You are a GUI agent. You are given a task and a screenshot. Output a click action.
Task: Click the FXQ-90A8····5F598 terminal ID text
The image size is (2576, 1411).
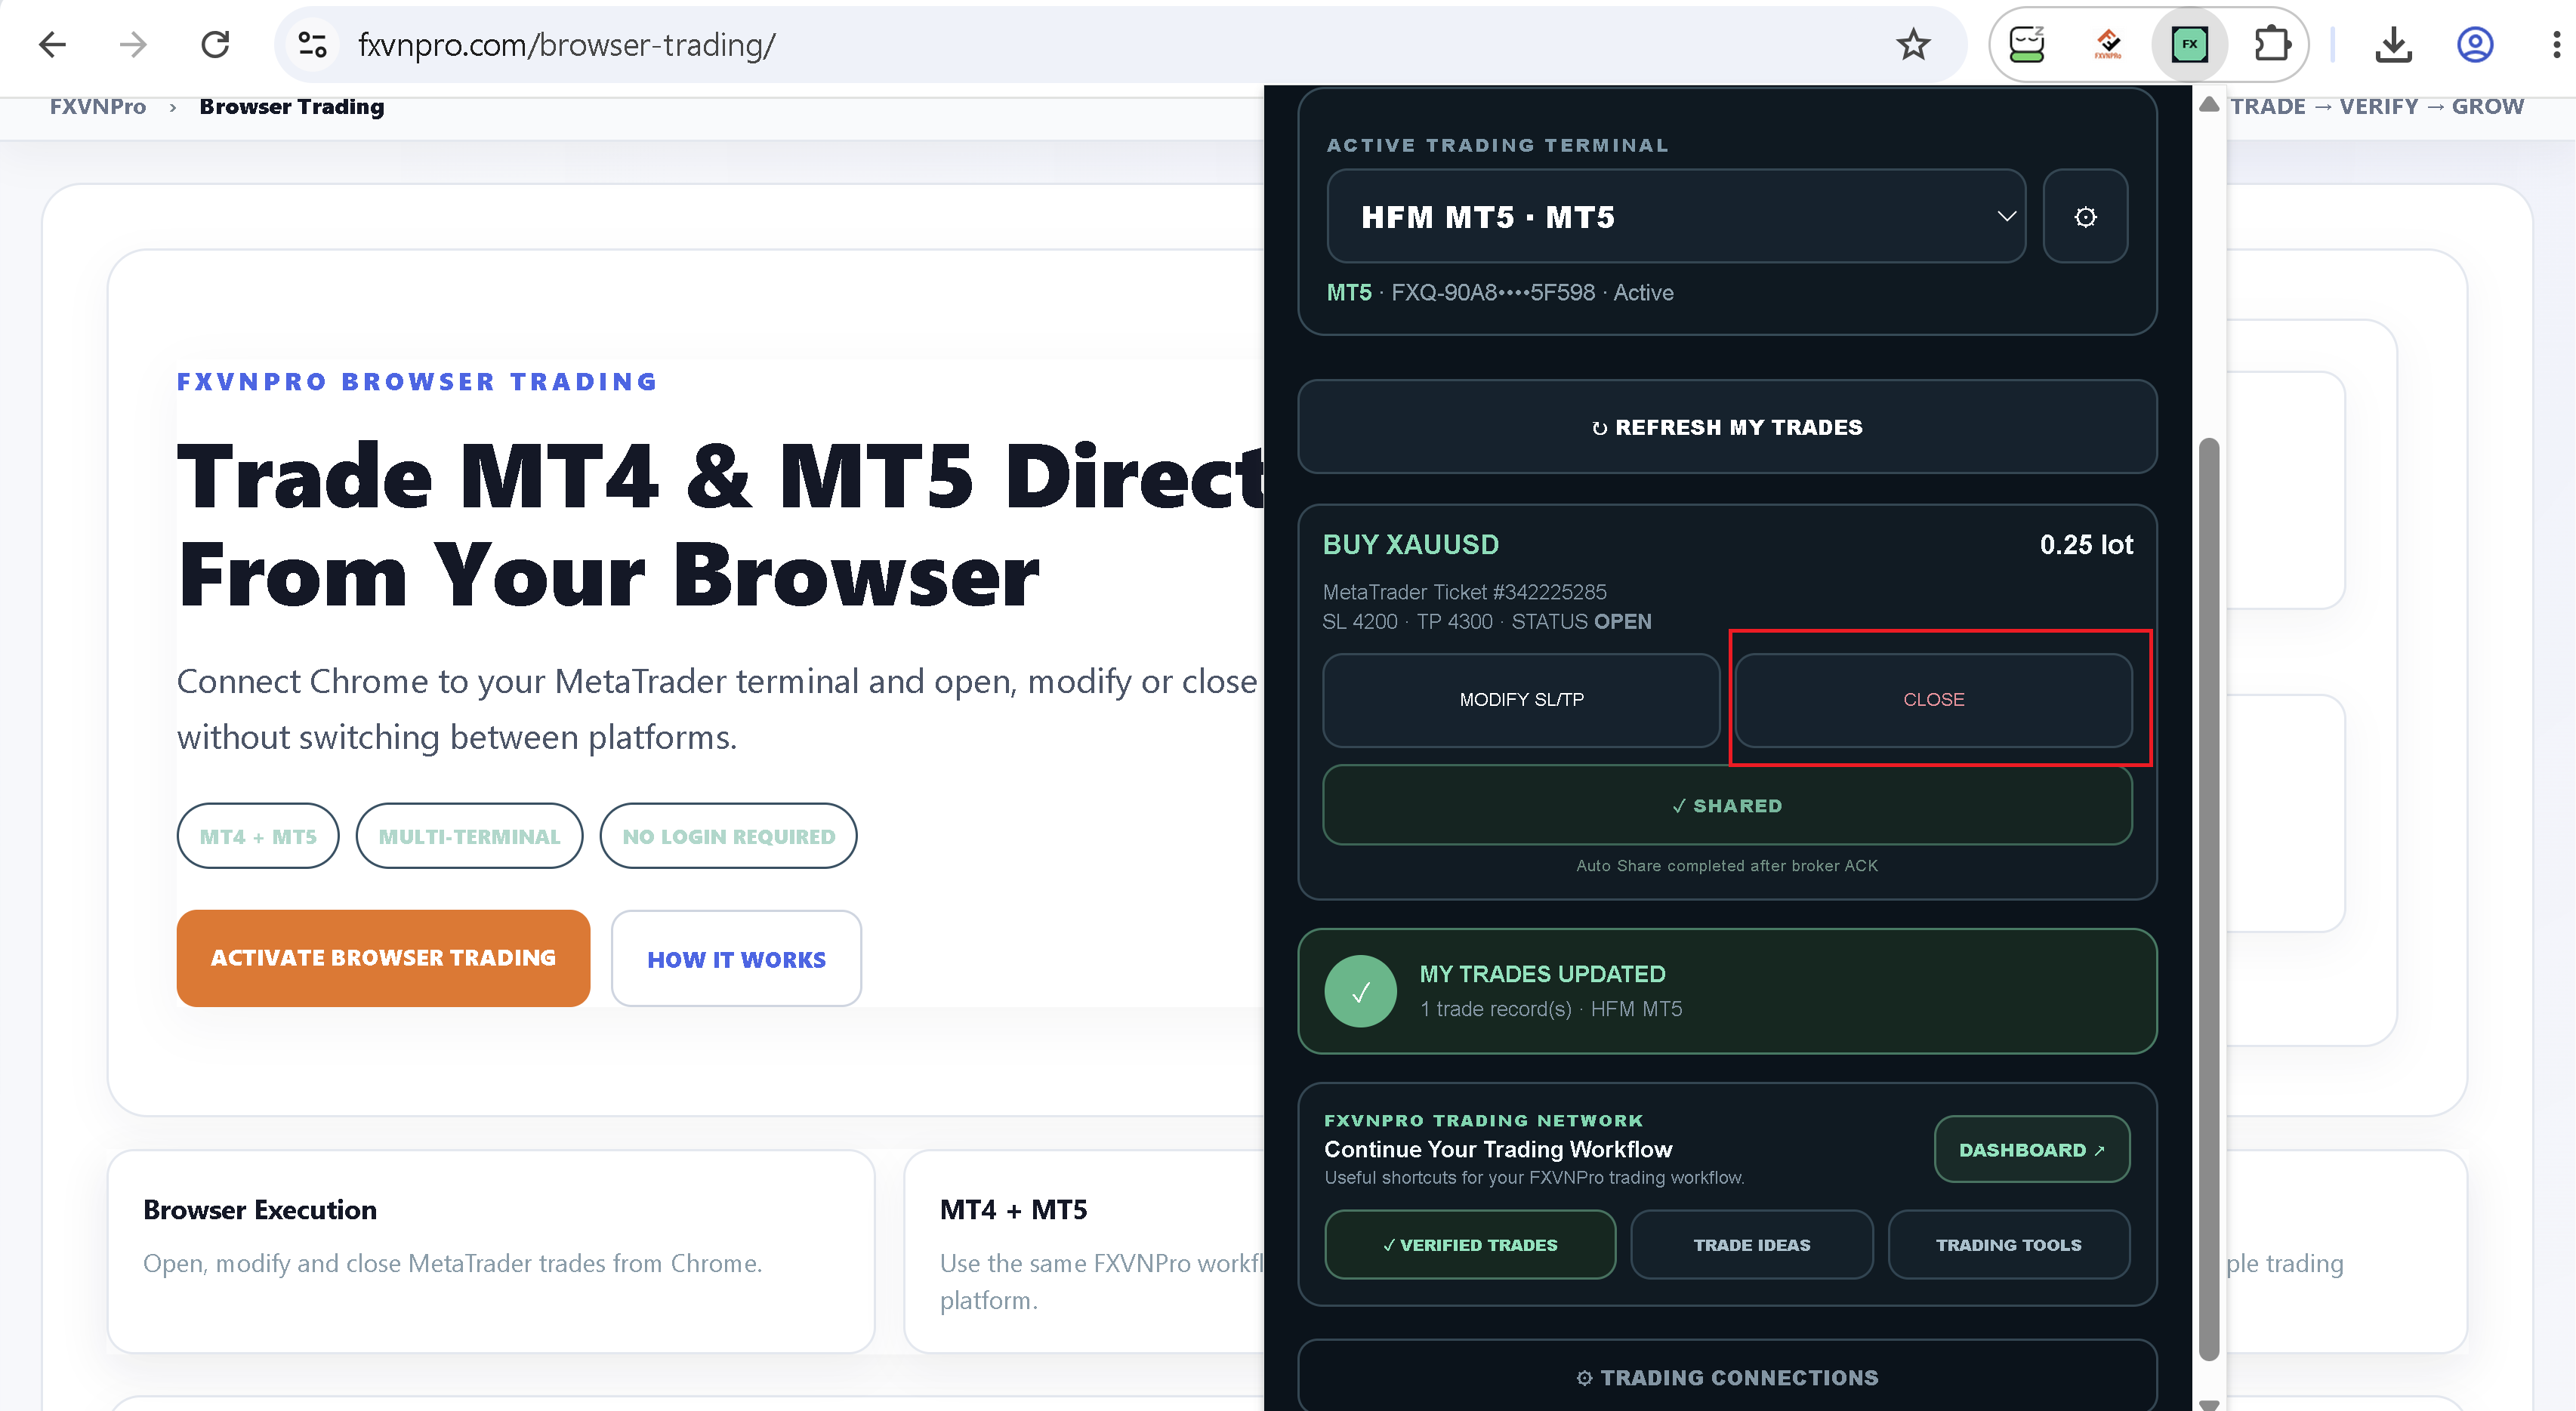(1493, 293)
